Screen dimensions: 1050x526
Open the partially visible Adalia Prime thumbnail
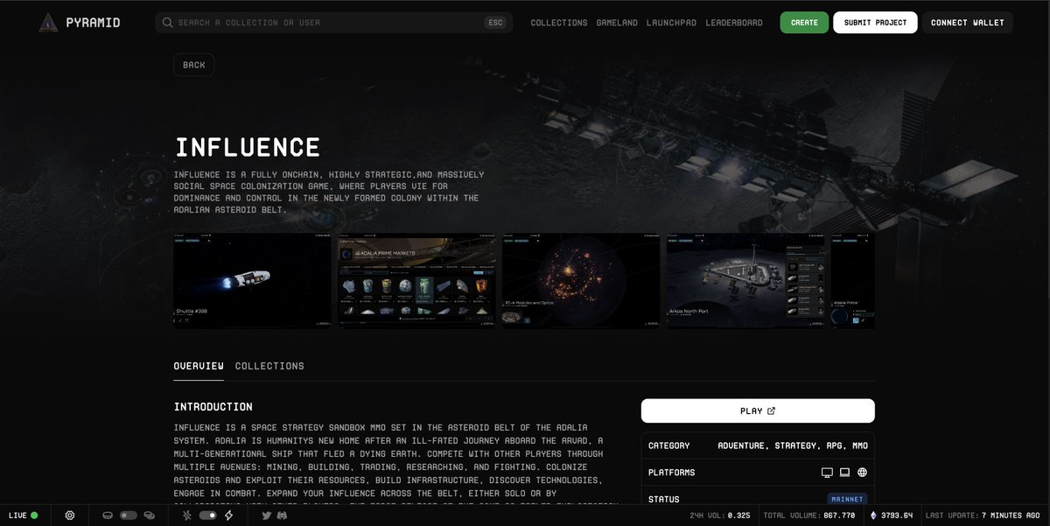pos(853,281)
